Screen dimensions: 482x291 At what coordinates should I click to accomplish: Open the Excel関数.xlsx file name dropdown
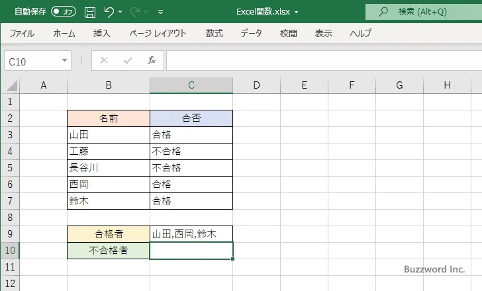click(x=297, y=13)
